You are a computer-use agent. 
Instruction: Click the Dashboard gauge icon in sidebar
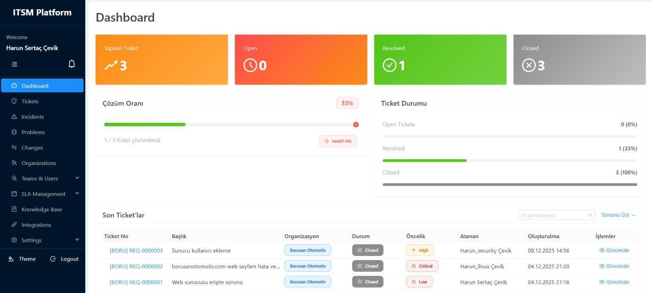[x=14, y=86]
